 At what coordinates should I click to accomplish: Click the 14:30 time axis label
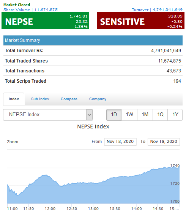click(158, 209)
